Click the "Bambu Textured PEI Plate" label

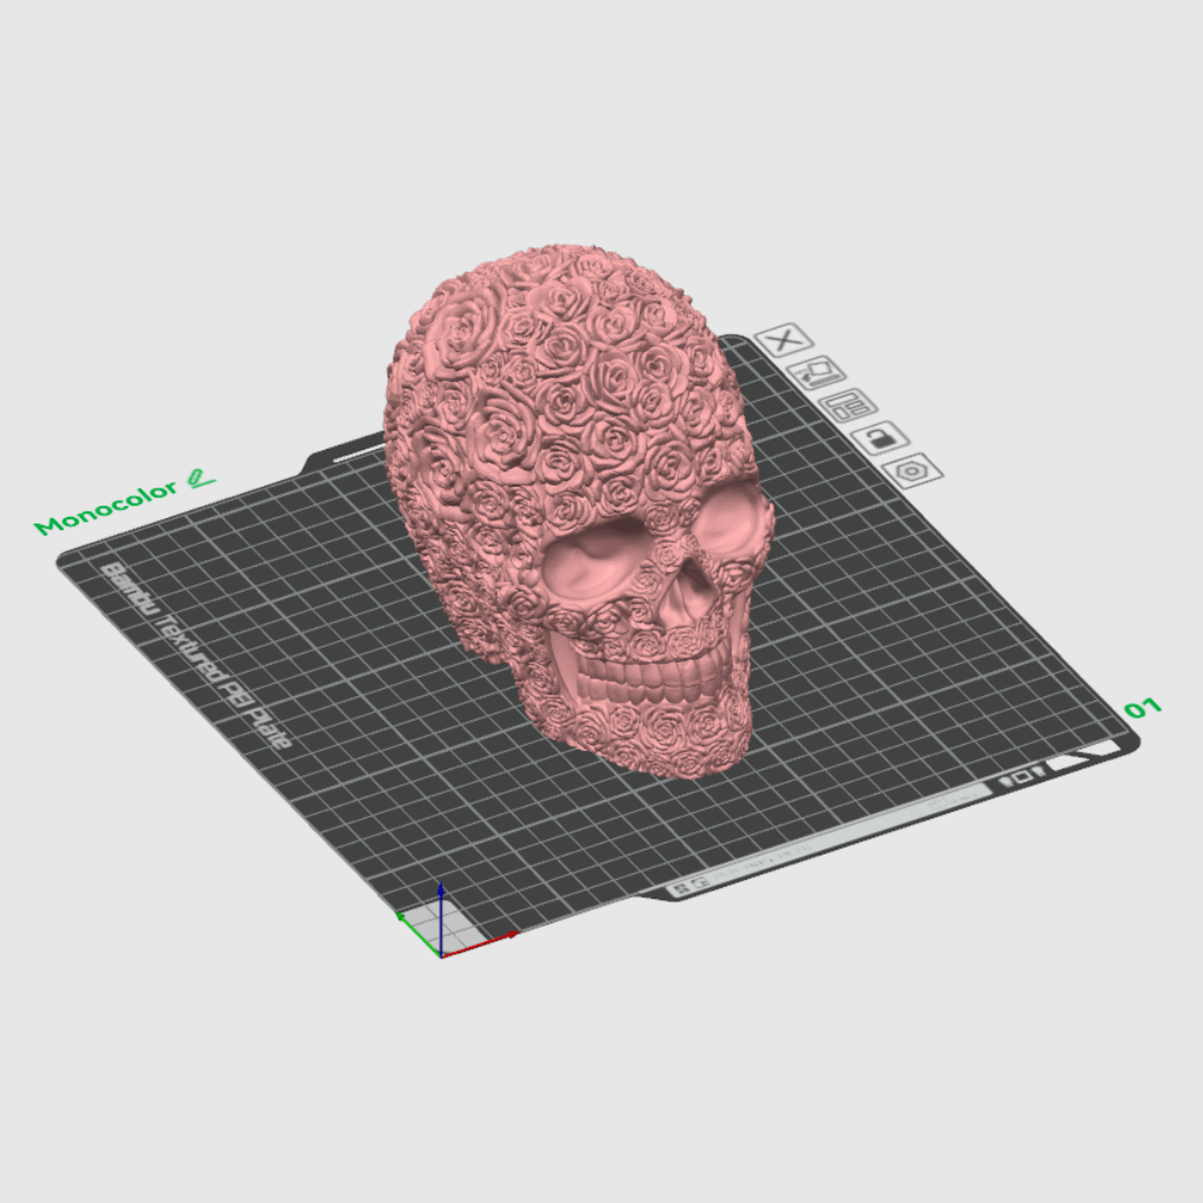click(x=196, y=655)
